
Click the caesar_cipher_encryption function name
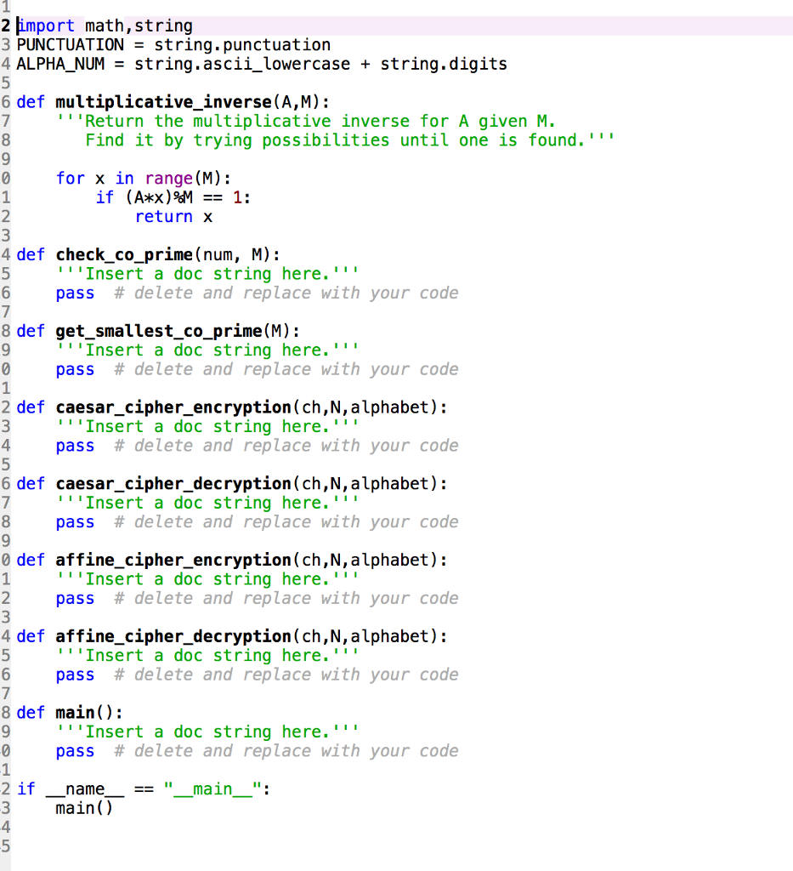pos(173,407)
